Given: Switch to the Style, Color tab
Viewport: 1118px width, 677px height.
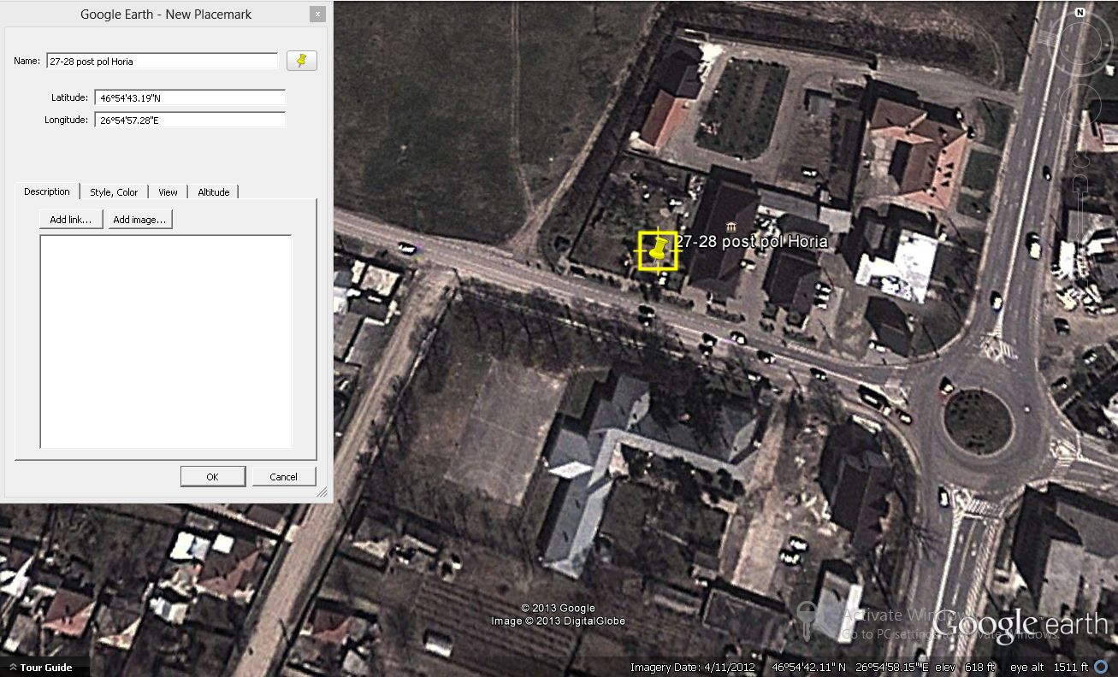Looking at the screenshot, I should pyautogui.click(x=114, y=192).
